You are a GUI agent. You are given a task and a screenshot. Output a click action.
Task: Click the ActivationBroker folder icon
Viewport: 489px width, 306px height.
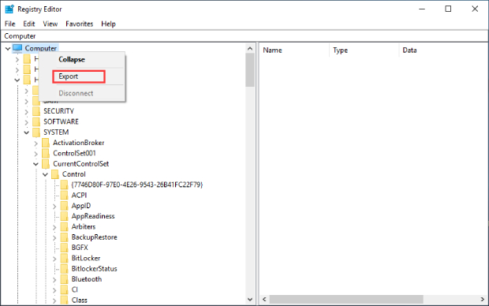(46, 143)
